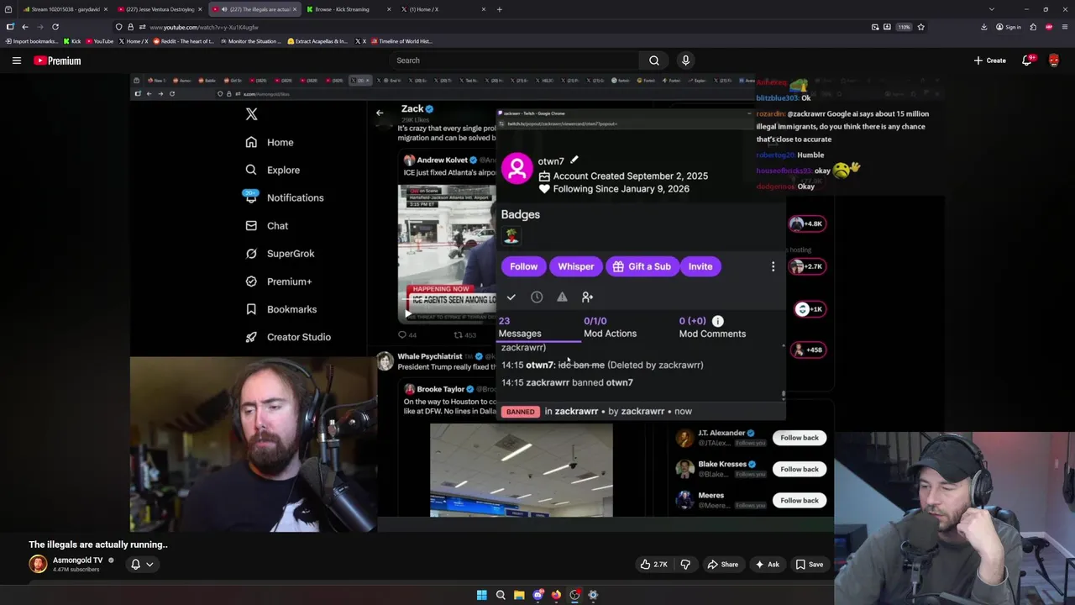Focus the YouTube Search field
This screenshot has width=1075, height=605.
point(514,60)
